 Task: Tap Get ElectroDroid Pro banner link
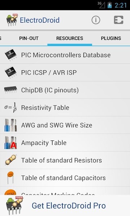69,206
